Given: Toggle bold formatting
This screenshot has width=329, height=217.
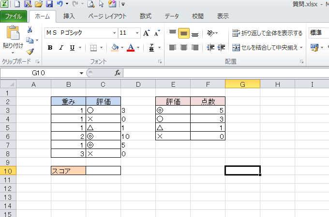Looking at the screenshot, I should (50, 48).
